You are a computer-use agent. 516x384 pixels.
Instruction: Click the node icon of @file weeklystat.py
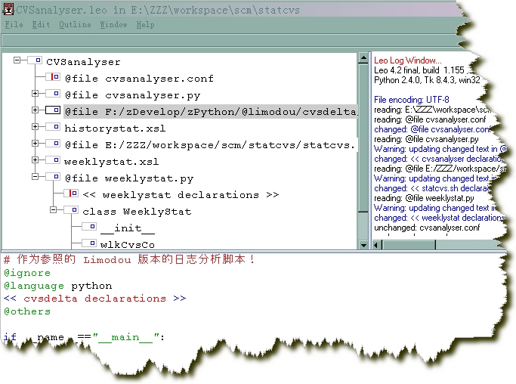pyautogui.click(x=53, y=177)
